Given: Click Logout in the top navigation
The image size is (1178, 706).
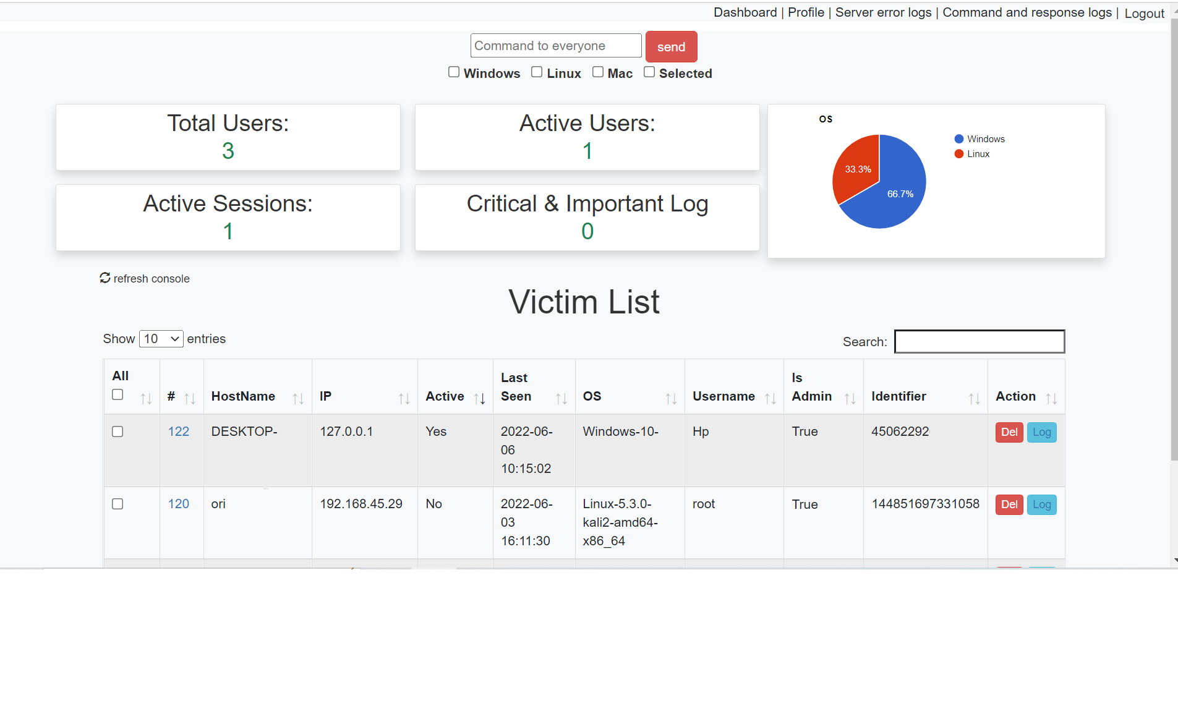Looking at the screenshot, I should (x=1144, y=14).
